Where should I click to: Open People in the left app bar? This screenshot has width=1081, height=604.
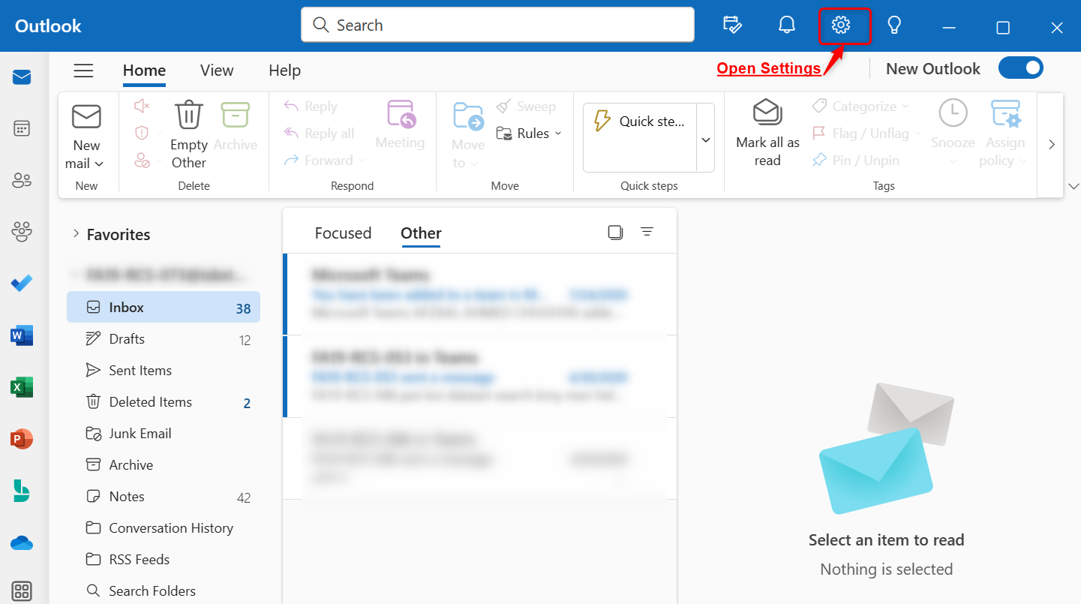[22, 180]
